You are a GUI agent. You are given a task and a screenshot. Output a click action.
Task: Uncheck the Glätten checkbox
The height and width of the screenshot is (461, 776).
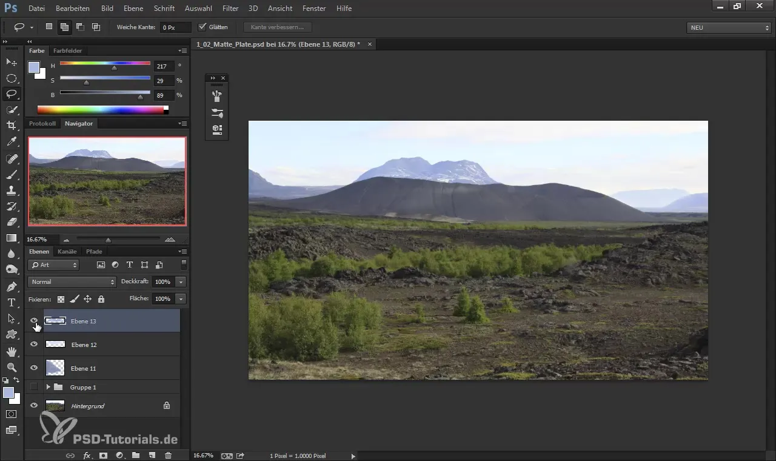(202, 27)
